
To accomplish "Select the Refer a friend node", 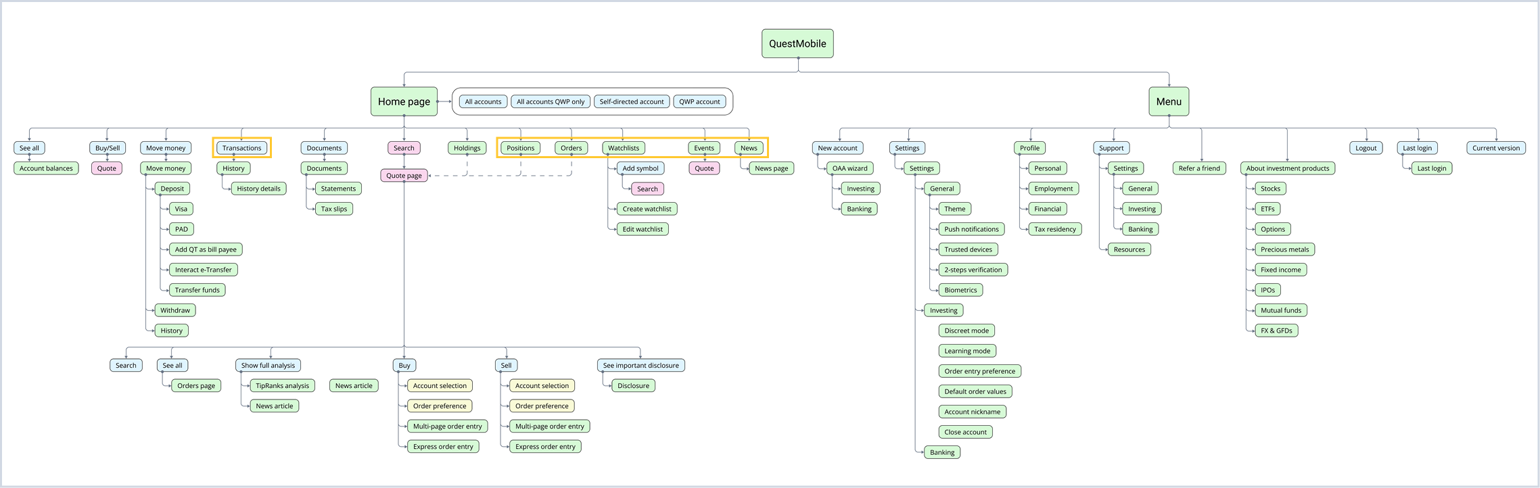I will [x=1199, y=168].
